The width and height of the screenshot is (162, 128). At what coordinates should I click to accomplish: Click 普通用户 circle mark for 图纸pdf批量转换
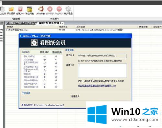click(x=44, y=84)
